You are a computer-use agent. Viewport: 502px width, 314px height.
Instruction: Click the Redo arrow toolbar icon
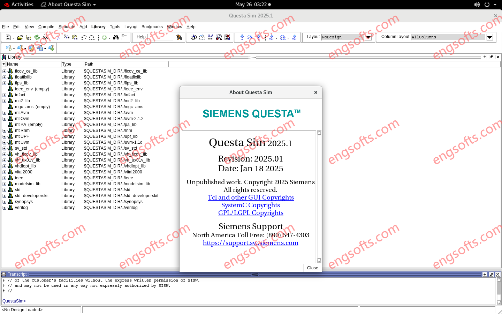tap(92, 37)
